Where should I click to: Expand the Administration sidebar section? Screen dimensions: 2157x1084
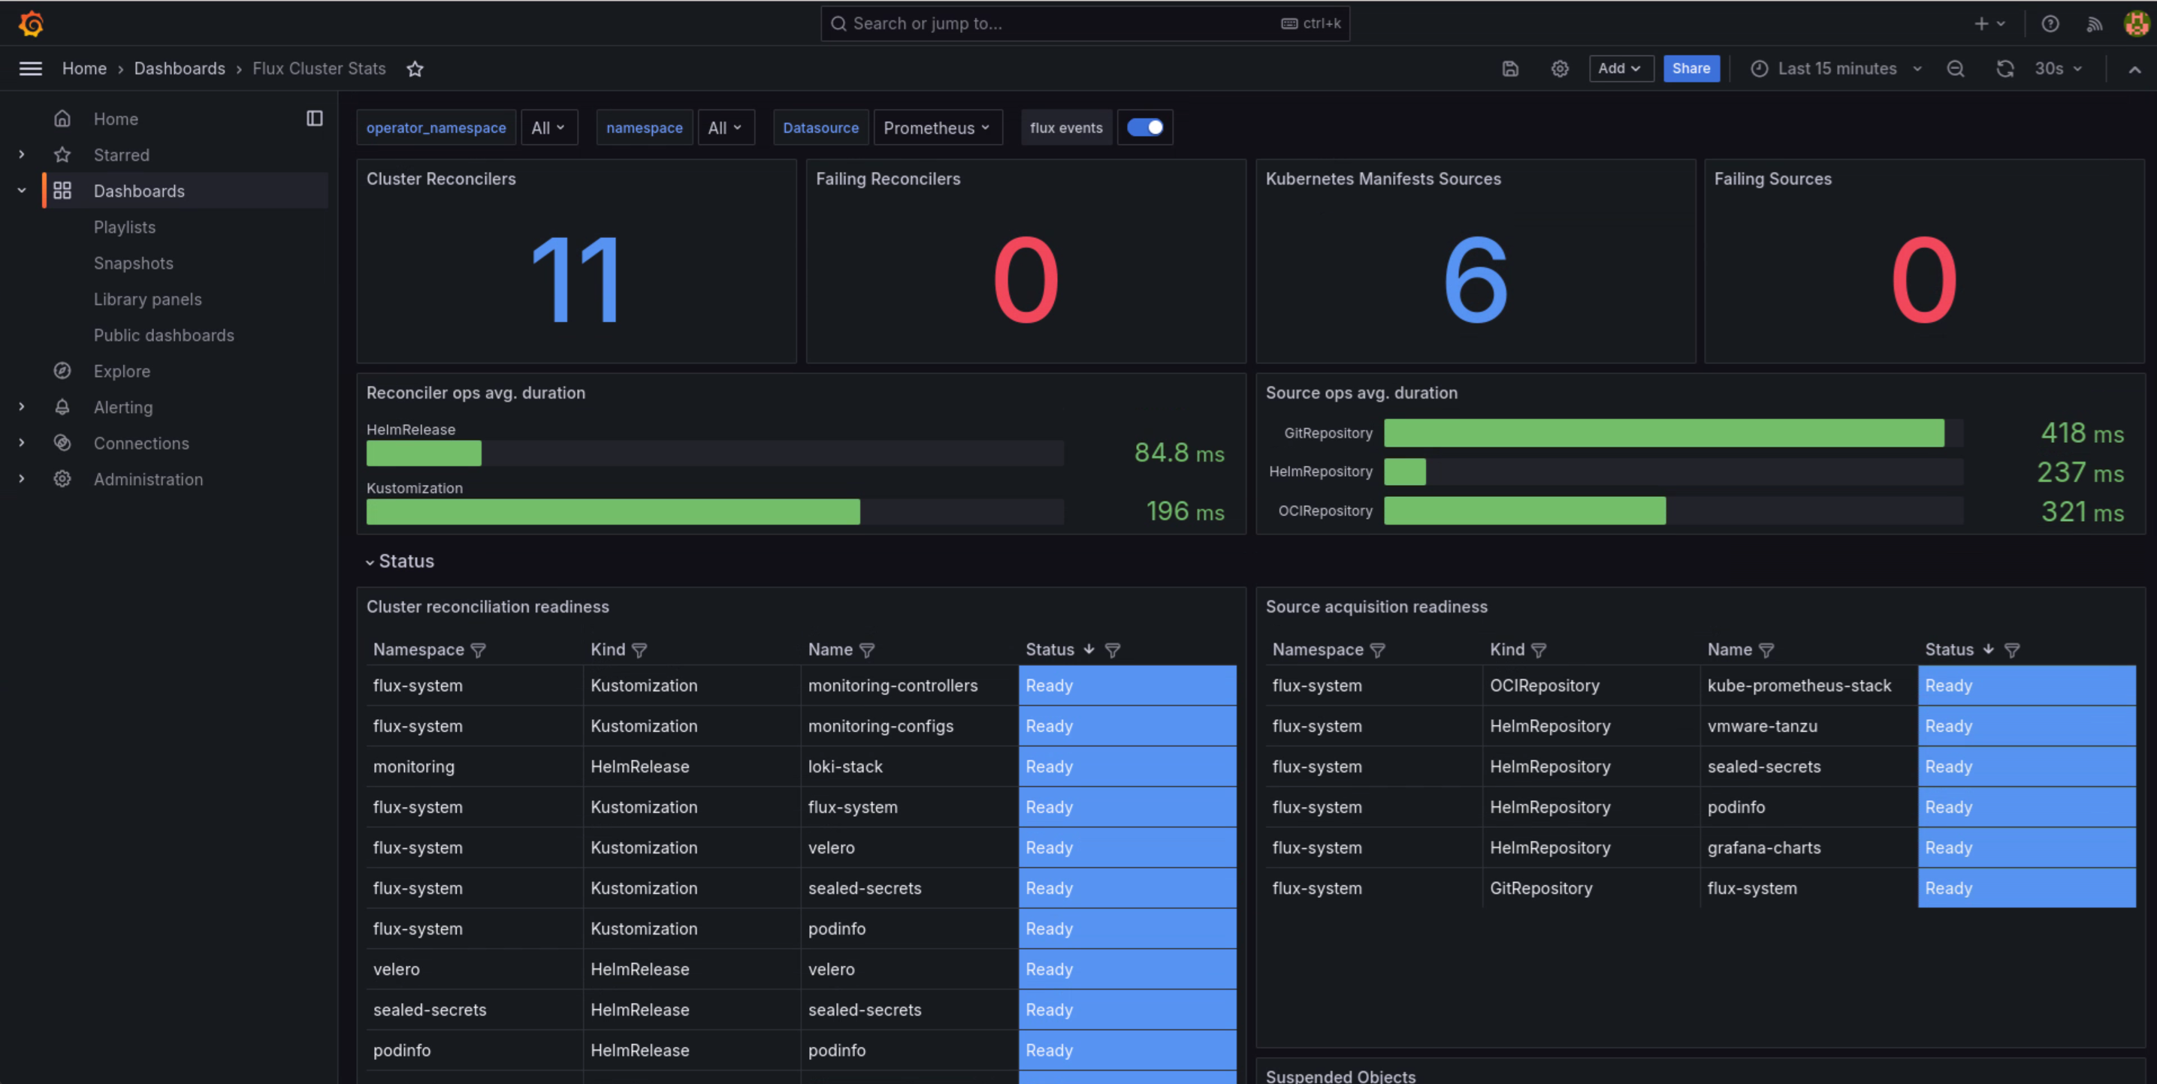click(x=21, y=478)
